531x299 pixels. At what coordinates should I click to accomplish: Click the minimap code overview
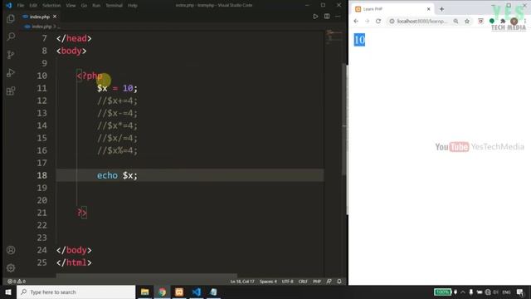click(334, 37)
